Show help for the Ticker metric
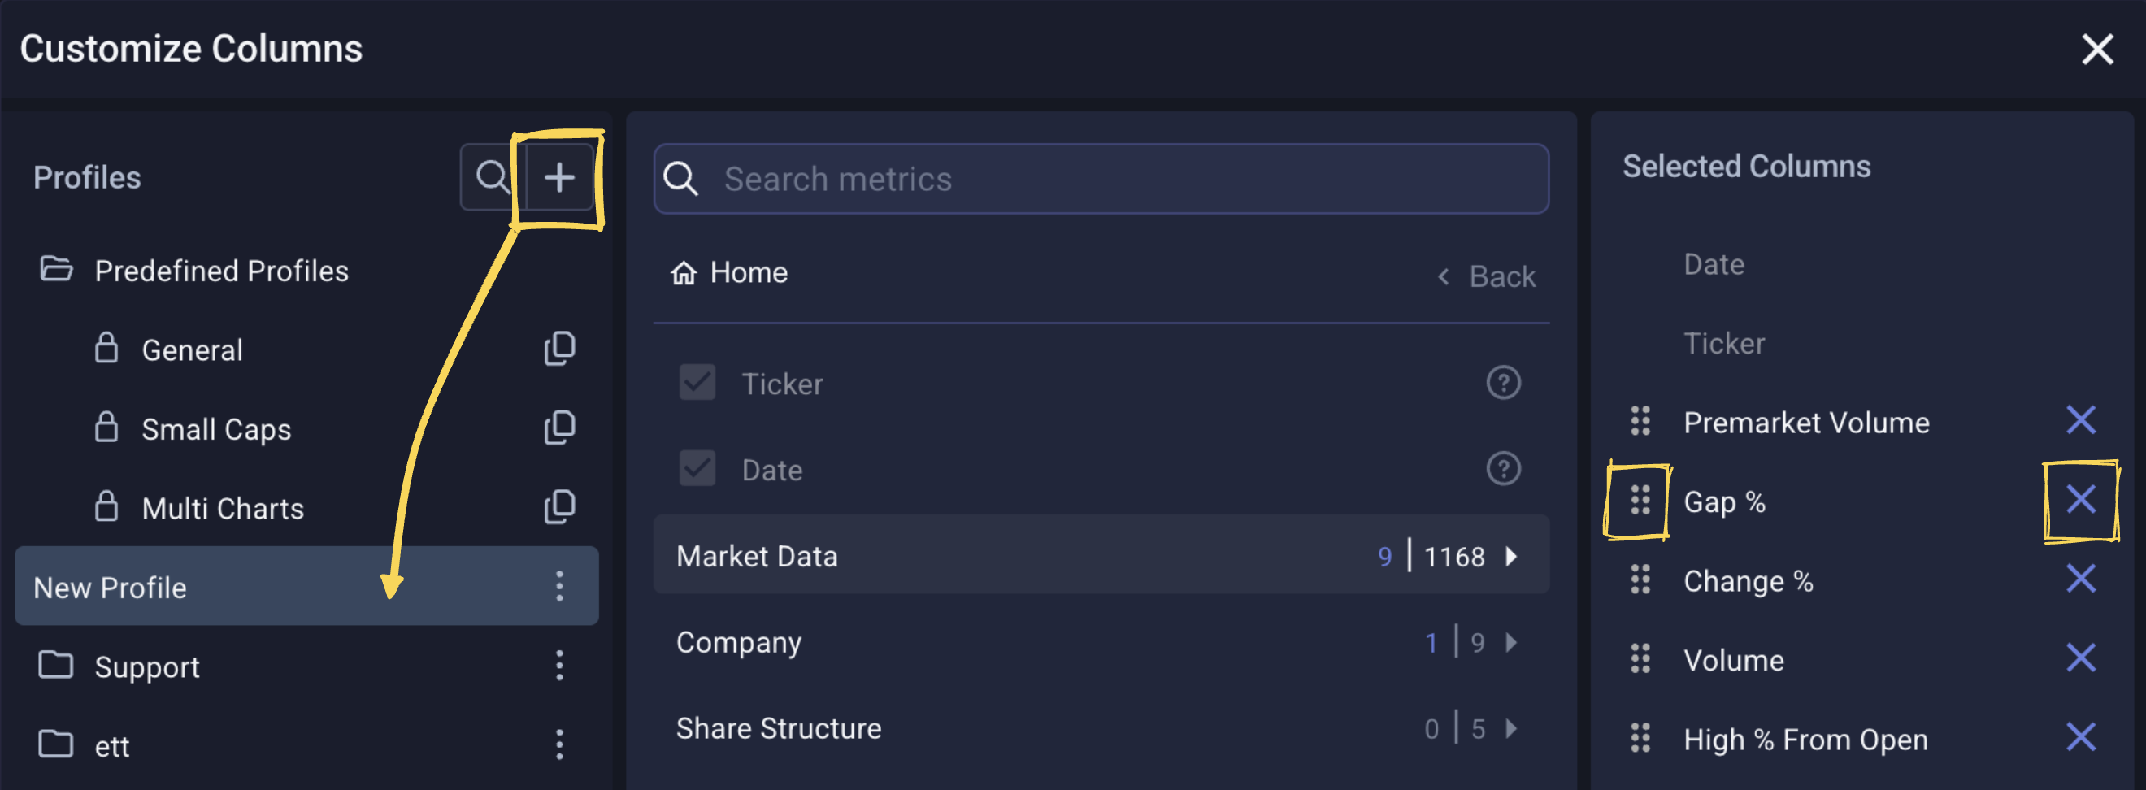 pyautogui.click(x=1503, y=384)
